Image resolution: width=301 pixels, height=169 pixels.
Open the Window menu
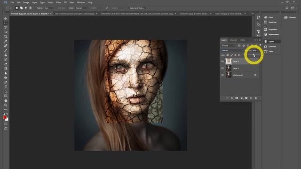[x=81, y=2]
